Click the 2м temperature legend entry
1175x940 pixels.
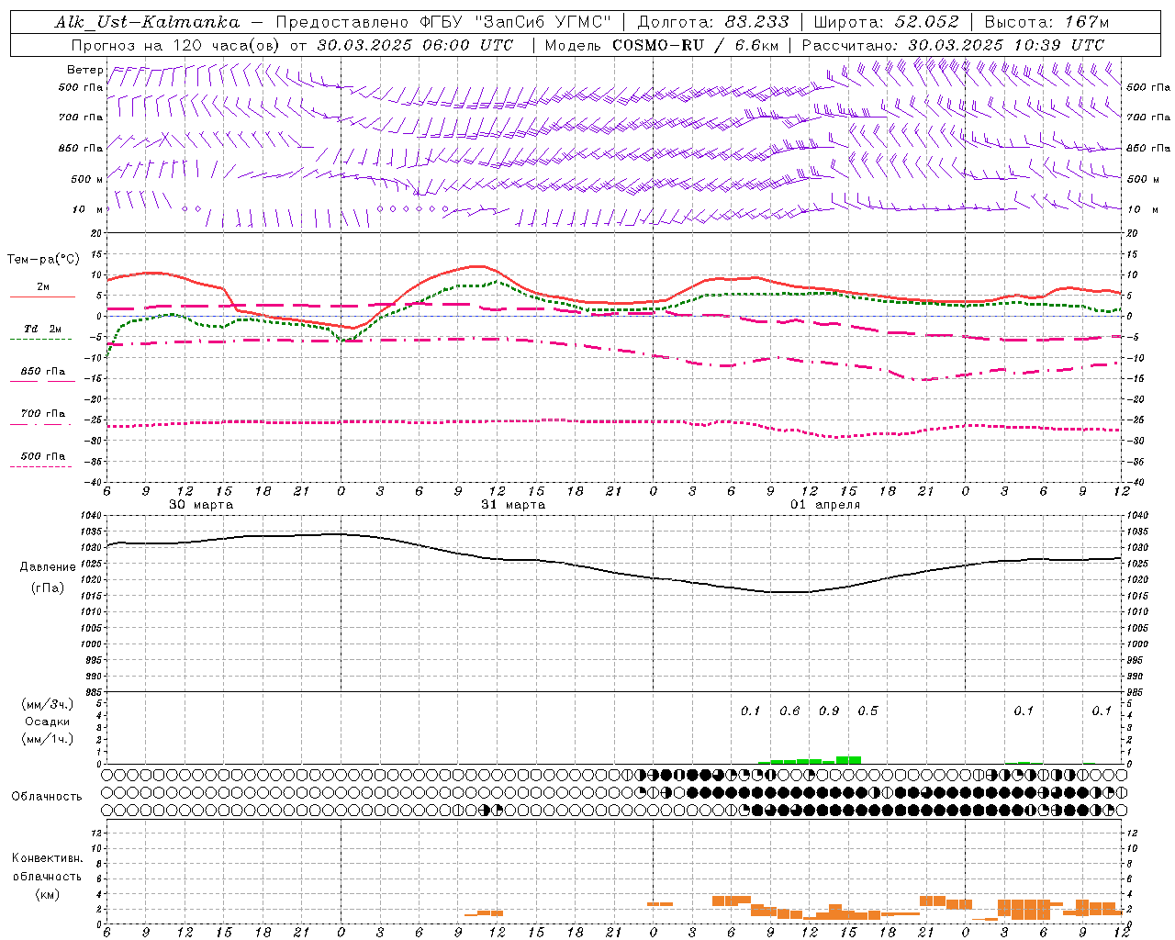click(42, 289)
